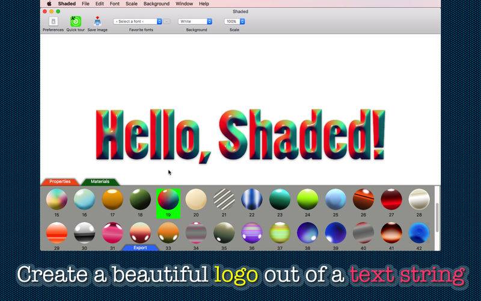Expand the 100% scale dropdown
Screen dimensions: 481x301
tap(234, 22)
